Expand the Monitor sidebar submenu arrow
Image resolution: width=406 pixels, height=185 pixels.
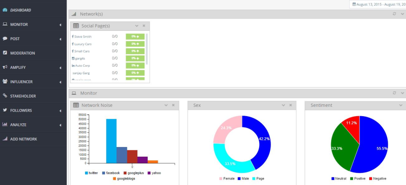(60, 24)
